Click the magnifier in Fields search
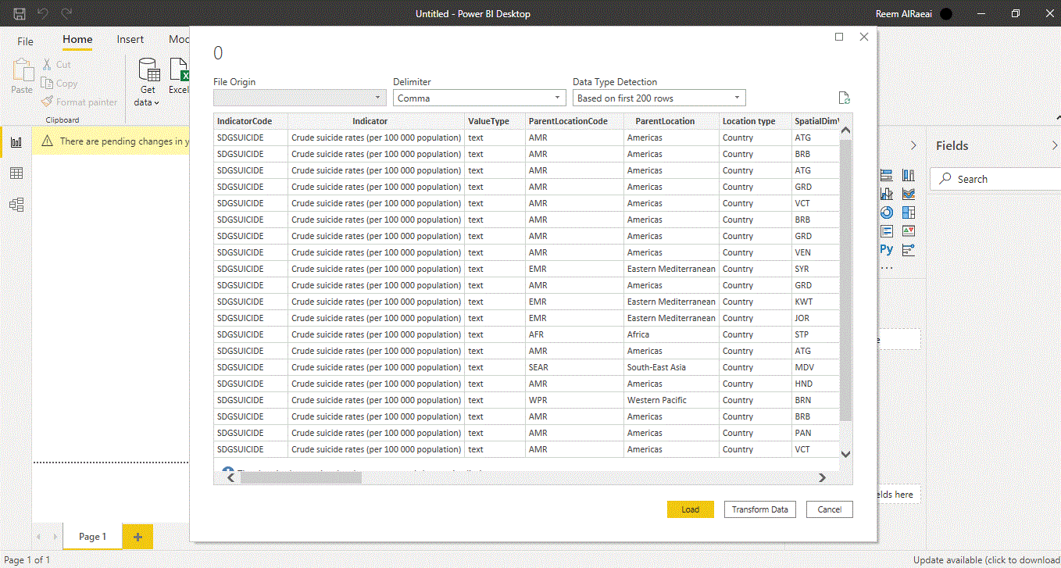The image size is (1061, 568). 946,179
